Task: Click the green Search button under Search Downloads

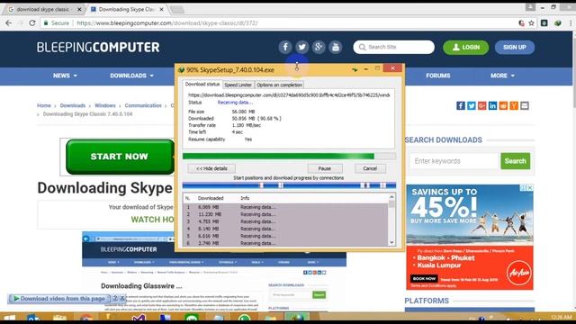Action: click(515, 161)
